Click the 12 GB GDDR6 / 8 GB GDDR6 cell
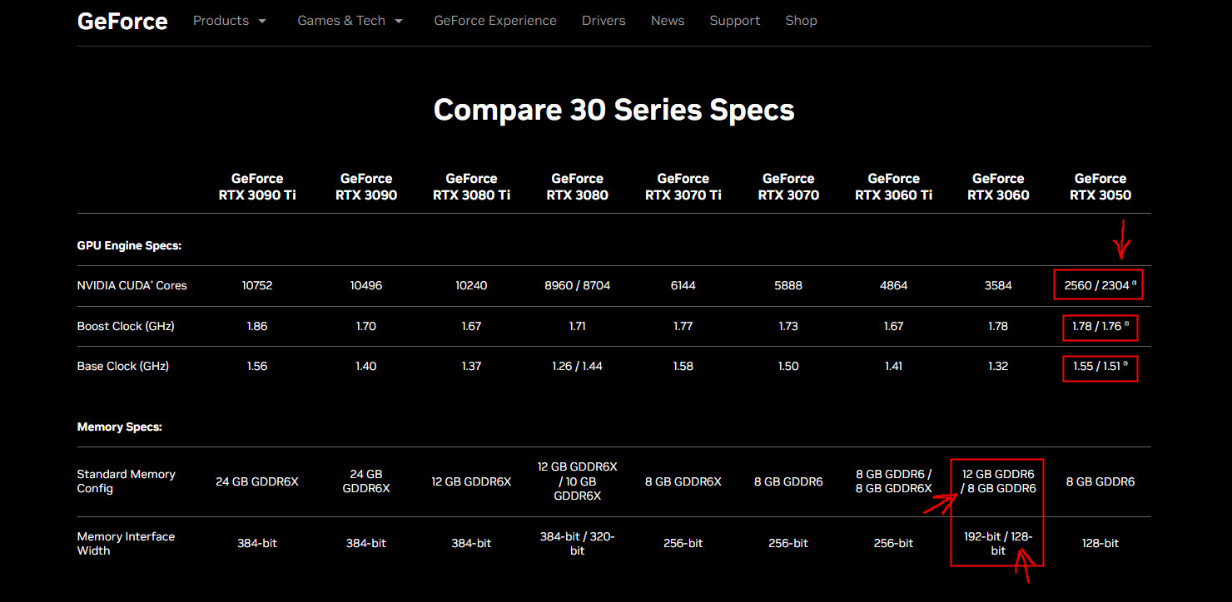1232x602 pixels. [x=998, y=481]
